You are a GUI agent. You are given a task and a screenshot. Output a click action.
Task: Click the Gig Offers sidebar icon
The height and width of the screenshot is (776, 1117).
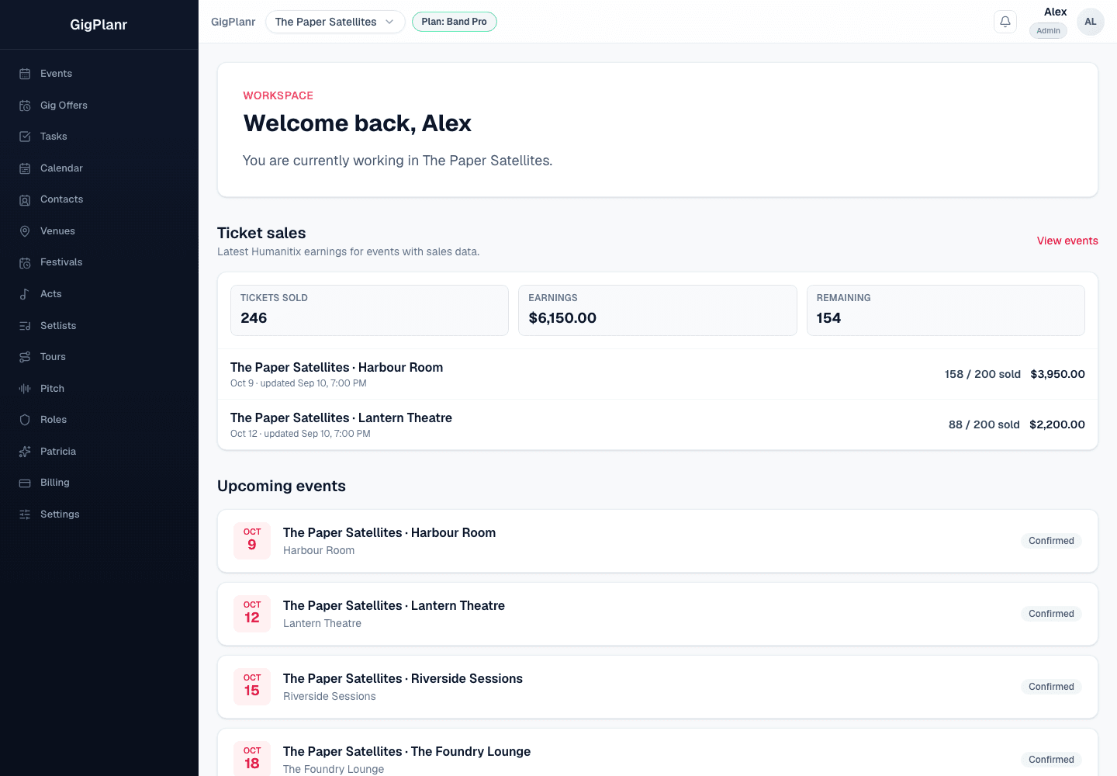click(25, 106)
